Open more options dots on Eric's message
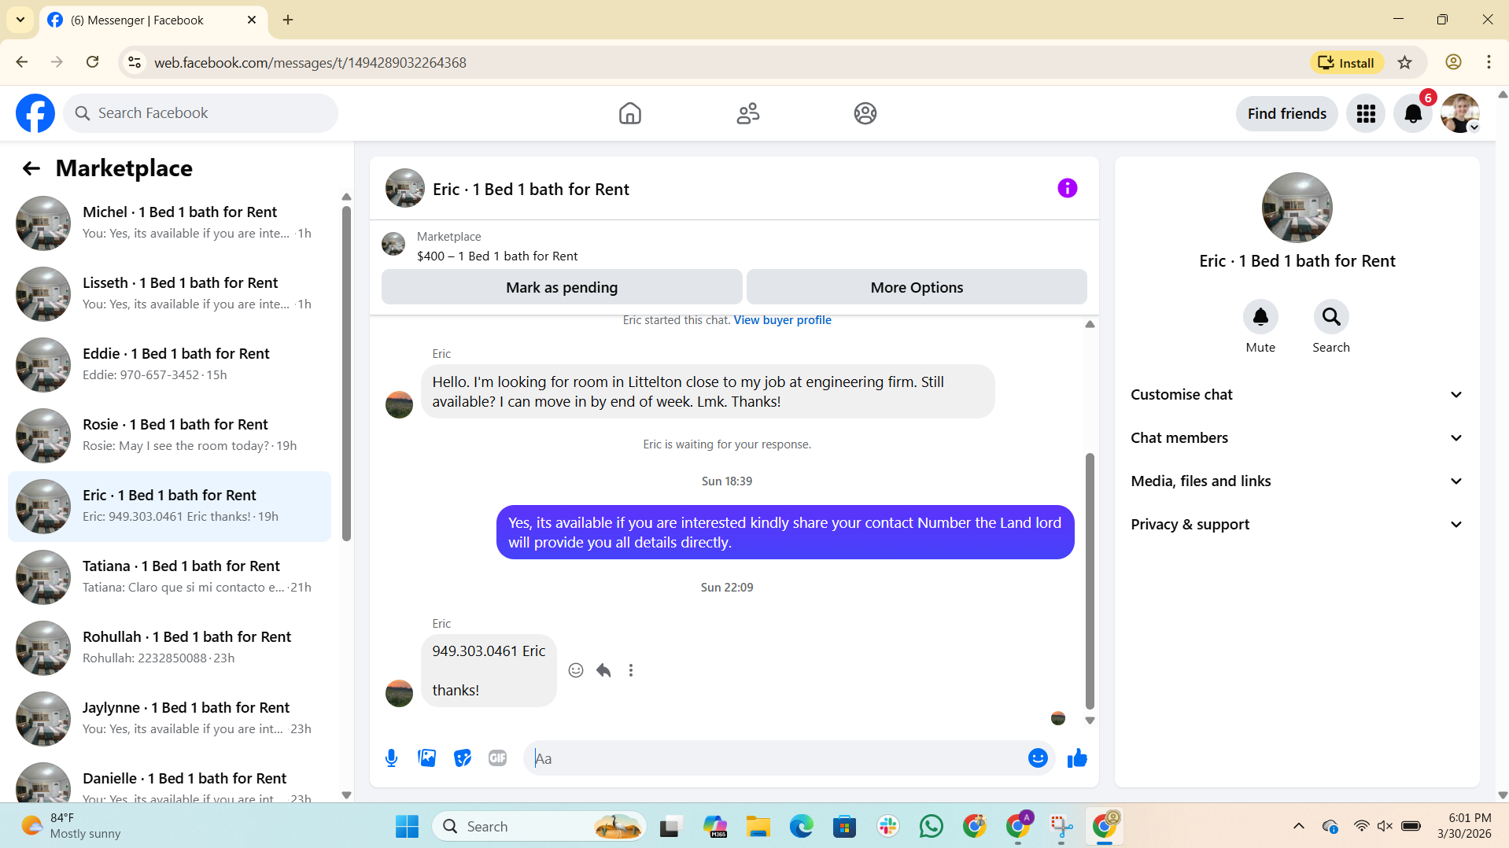Screen dimensions: 1509x848 [x=630, y=670]
